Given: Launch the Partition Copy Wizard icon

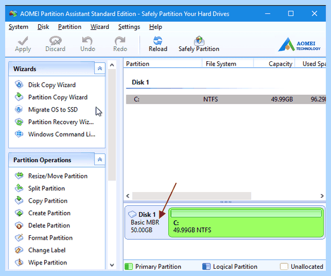Looking at the screenshot, I should coord(19,97).
